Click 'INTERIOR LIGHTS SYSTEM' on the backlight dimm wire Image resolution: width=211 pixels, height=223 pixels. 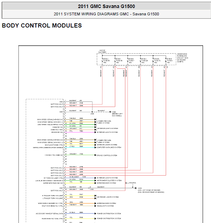[107, 145]
